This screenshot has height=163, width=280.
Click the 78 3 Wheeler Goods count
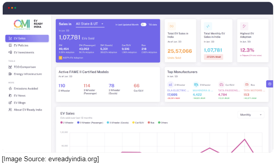pos(111,86)
